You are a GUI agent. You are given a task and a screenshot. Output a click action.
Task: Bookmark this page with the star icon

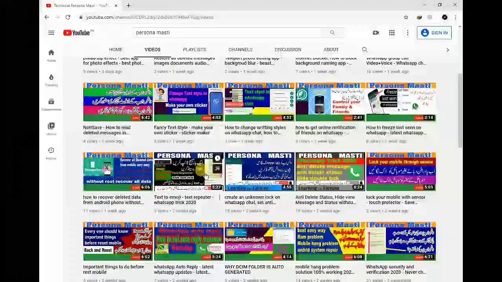click(406, 17)
